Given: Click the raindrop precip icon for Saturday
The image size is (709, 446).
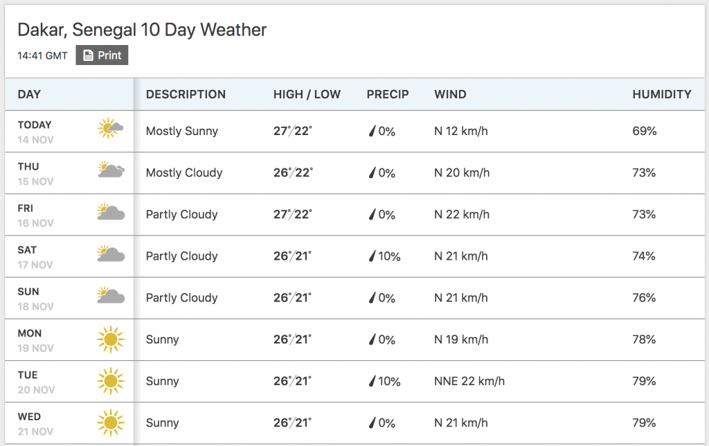Looking at the screenshot, I should [372, 256].
